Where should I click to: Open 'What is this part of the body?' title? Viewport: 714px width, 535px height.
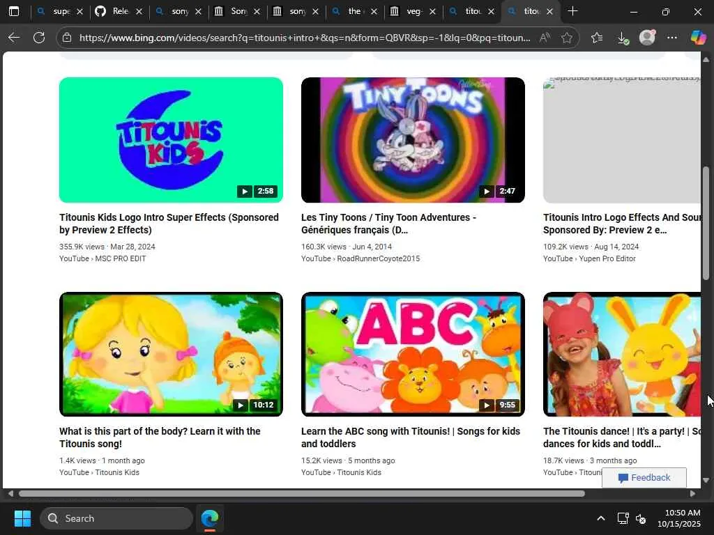coord(160,437)
